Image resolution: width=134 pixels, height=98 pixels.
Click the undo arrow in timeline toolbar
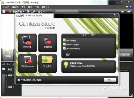click(4, 64)
